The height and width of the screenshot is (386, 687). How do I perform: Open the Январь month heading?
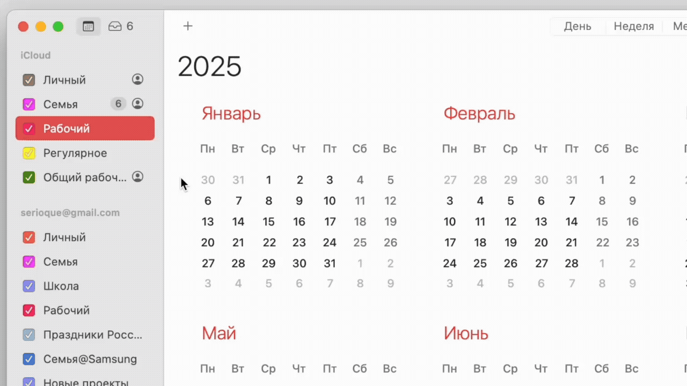pyautogui.click(x=231, y=114)
